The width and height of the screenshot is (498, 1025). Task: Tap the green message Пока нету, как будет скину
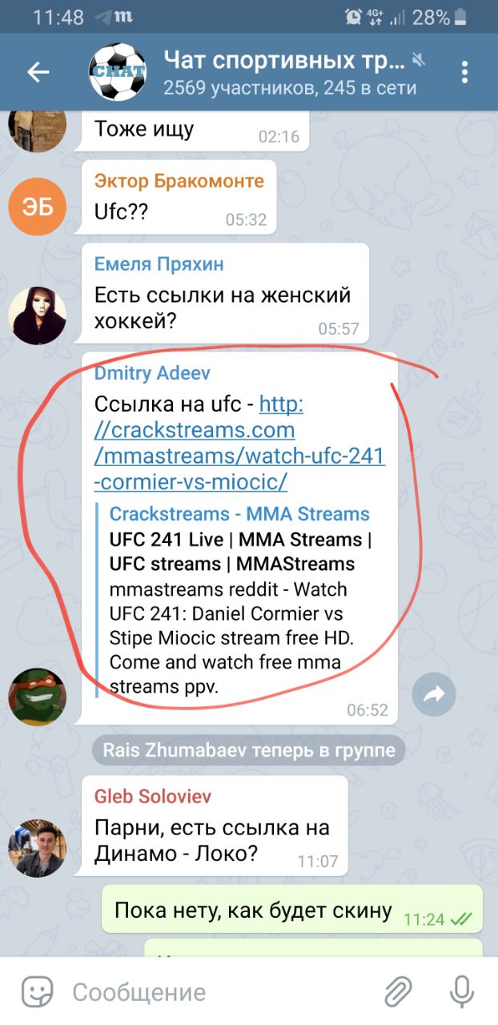[x=291, y=910]
